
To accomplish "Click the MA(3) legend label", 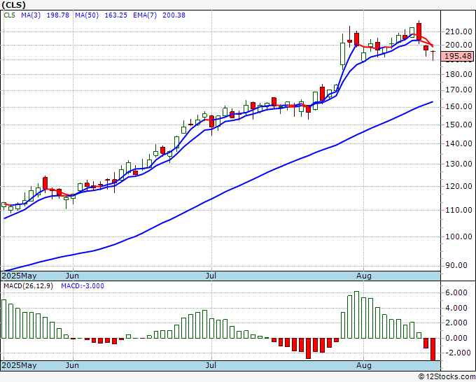I will [31, 15].
